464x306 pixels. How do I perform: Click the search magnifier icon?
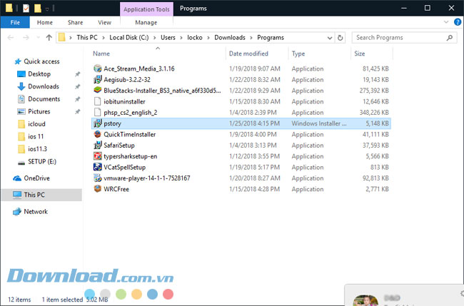(x=450, y=38)
